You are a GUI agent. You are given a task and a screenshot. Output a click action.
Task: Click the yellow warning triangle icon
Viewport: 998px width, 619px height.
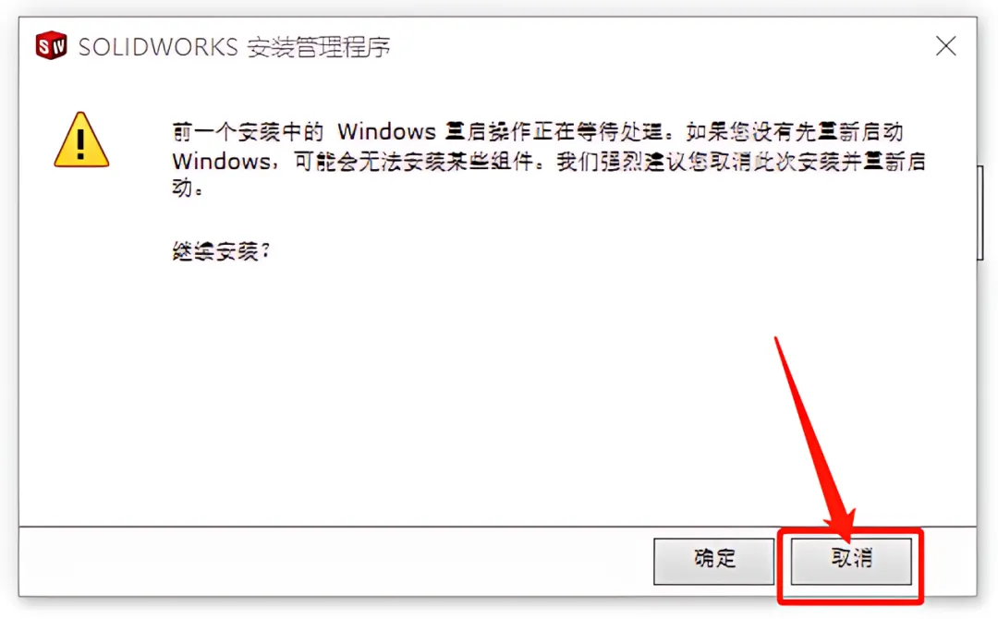81,140
